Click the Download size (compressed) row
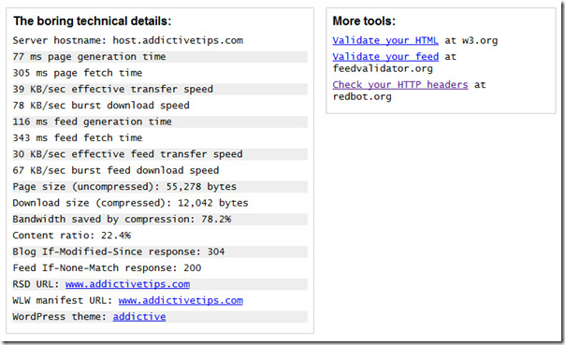This screenshot has width=565, height=345. 160,203
